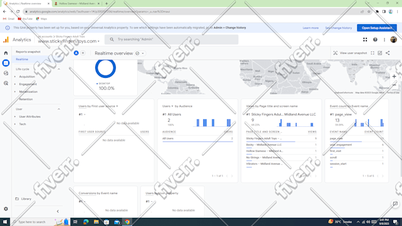The image size is (402, 226).
Task: Open the Realtime overview status dropdown
Action: 140,53
